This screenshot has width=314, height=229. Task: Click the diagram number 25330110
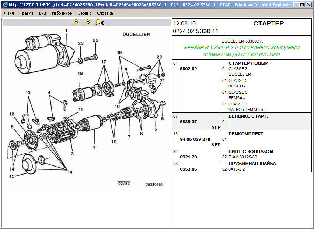point(154,185)
